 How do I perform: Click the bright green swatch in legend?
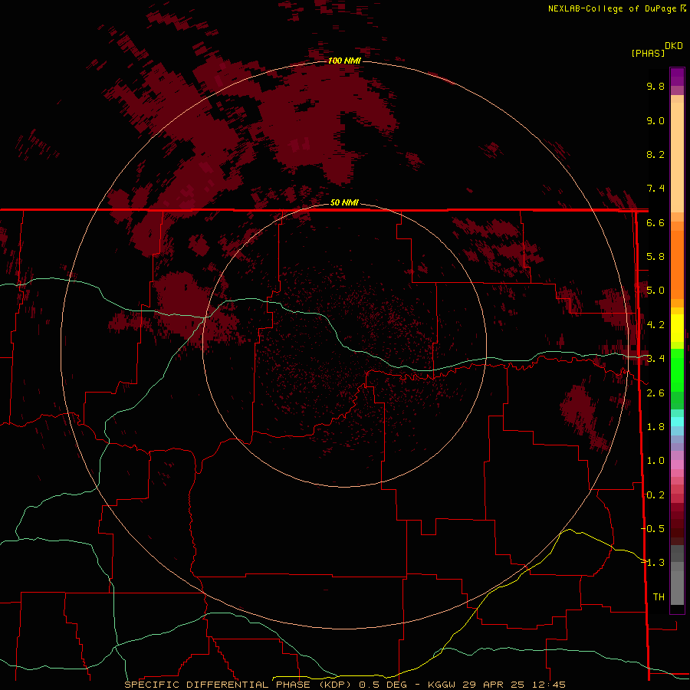[677, 370]
